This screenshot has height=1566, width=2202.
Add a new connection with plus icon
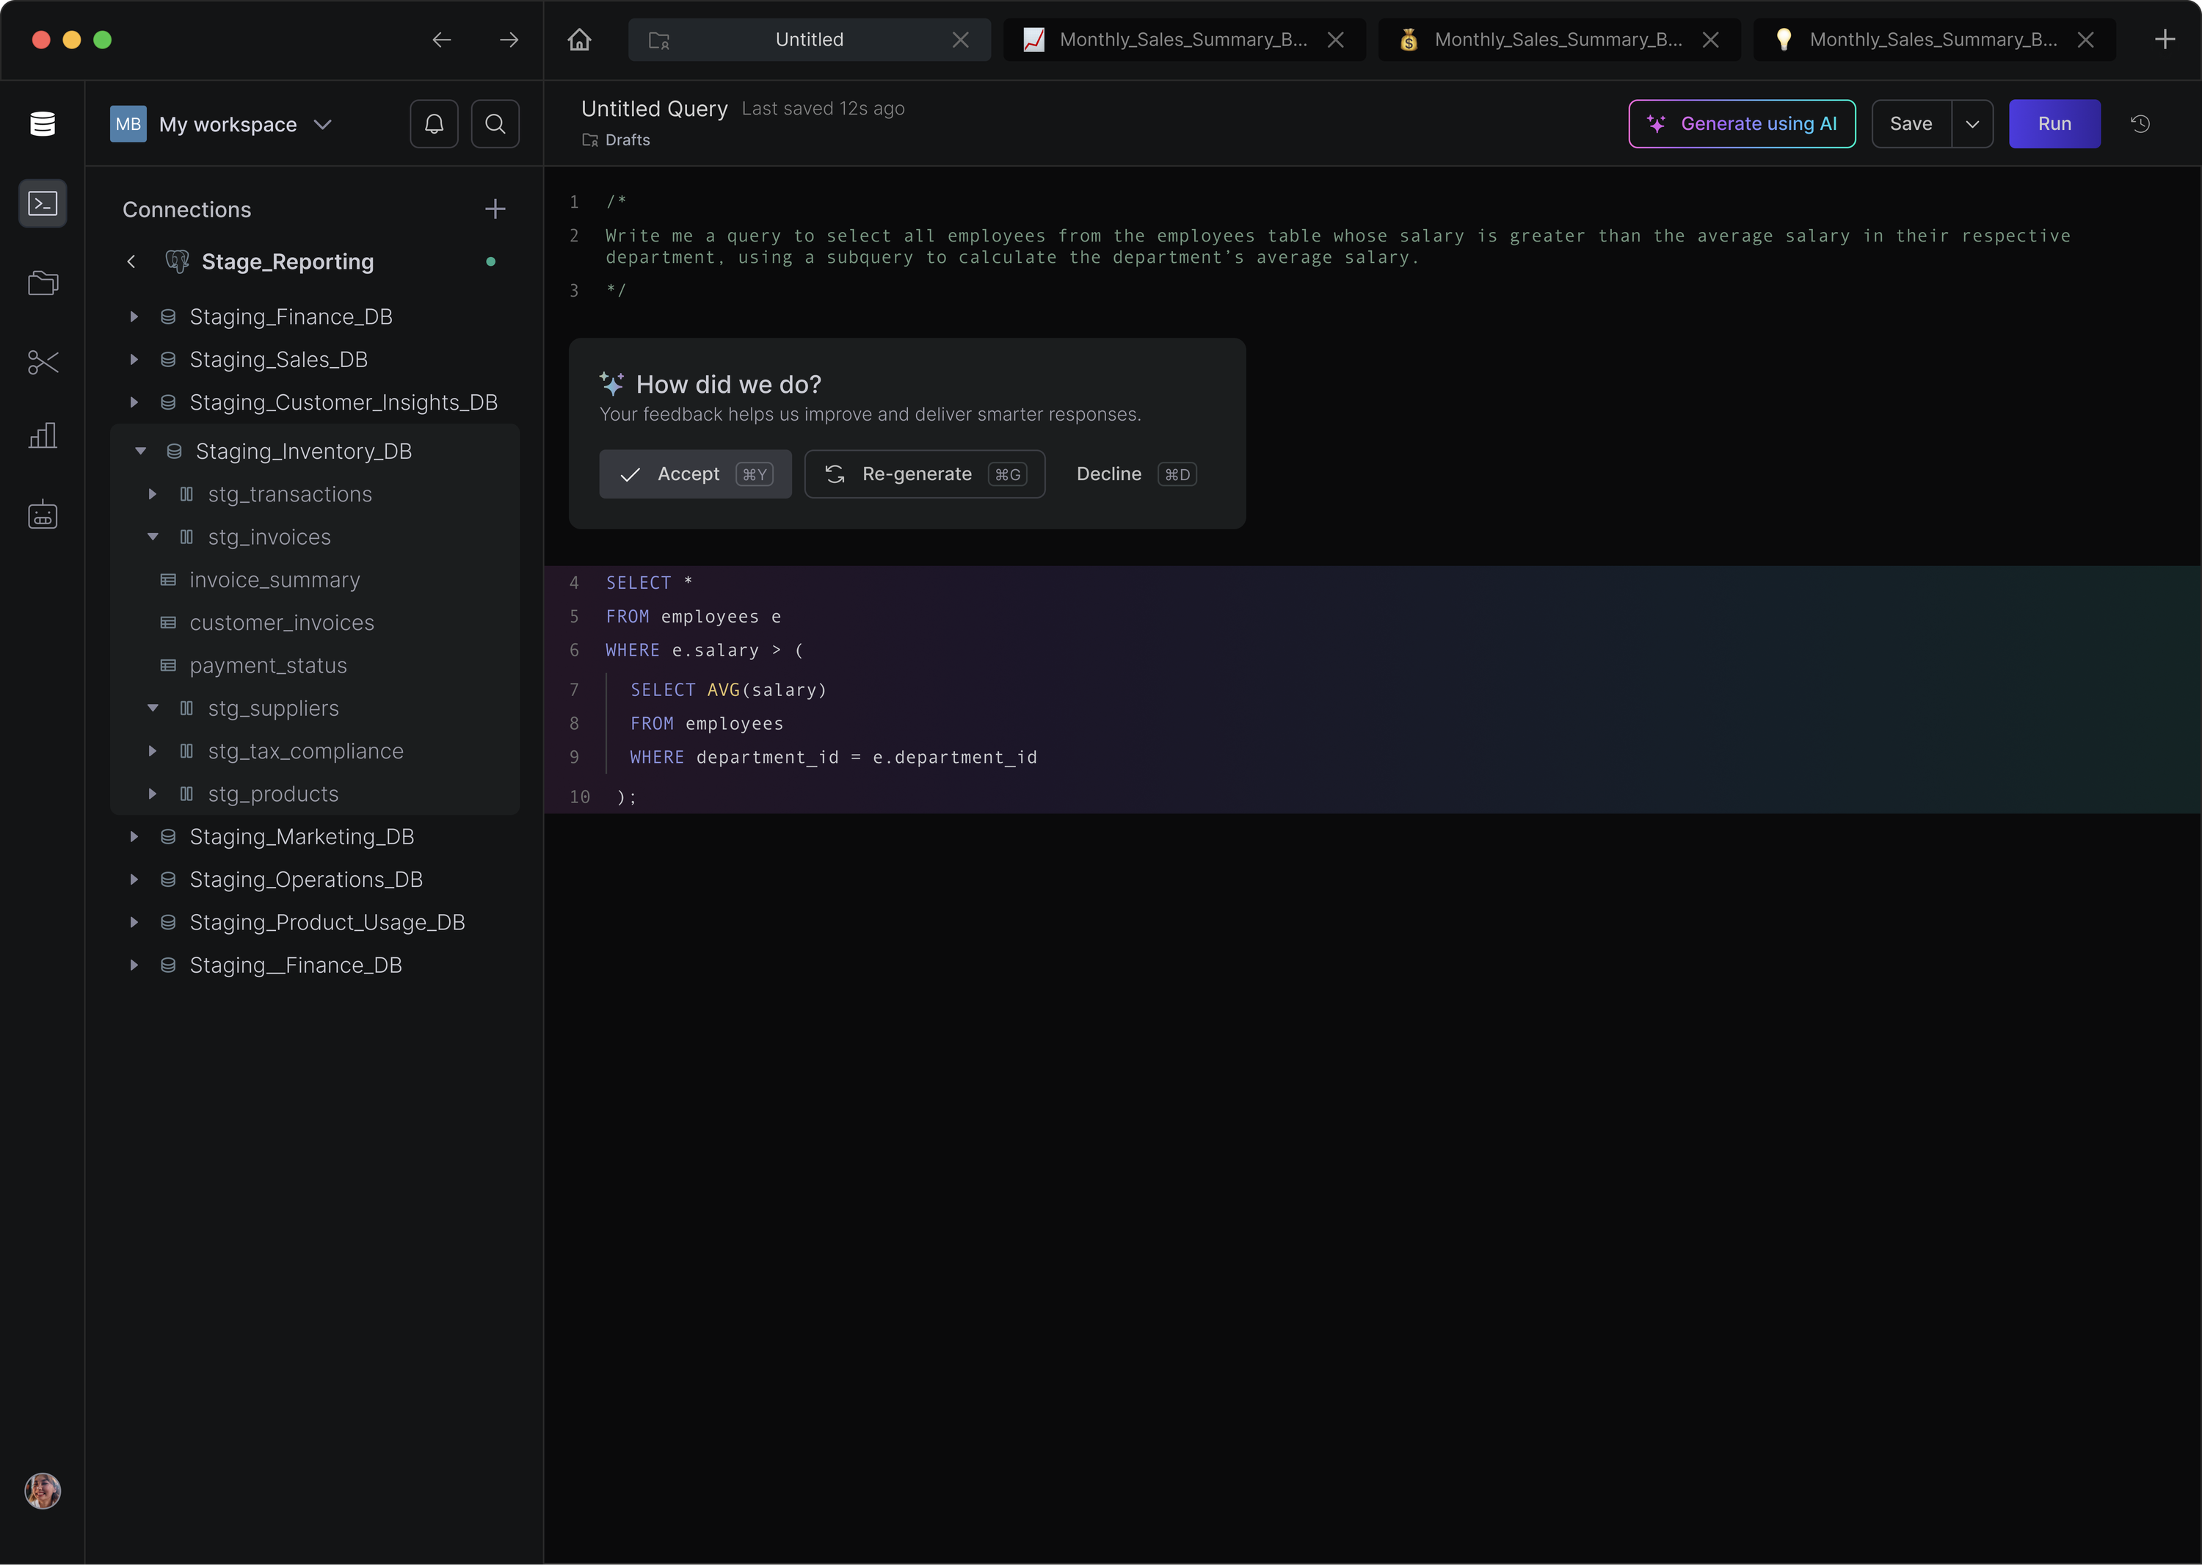pos(495,209)
